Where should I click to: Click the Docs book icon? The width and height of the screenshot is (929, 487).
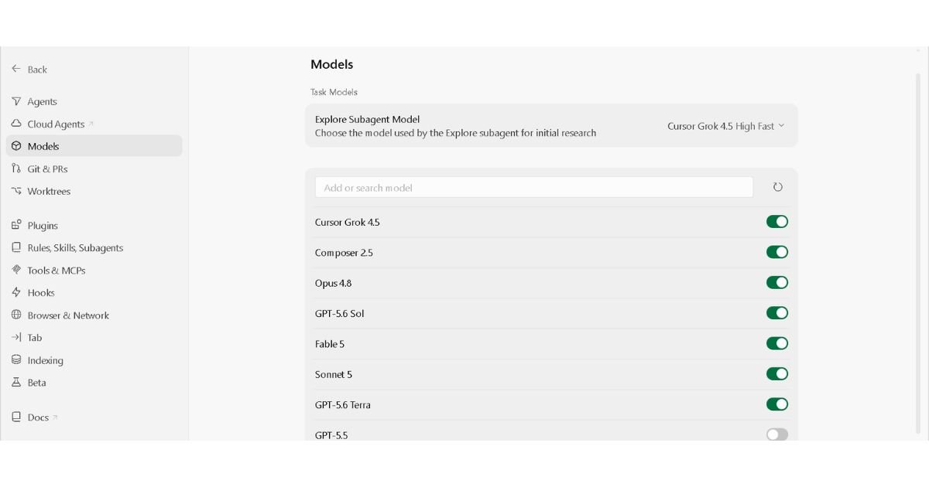16,417
